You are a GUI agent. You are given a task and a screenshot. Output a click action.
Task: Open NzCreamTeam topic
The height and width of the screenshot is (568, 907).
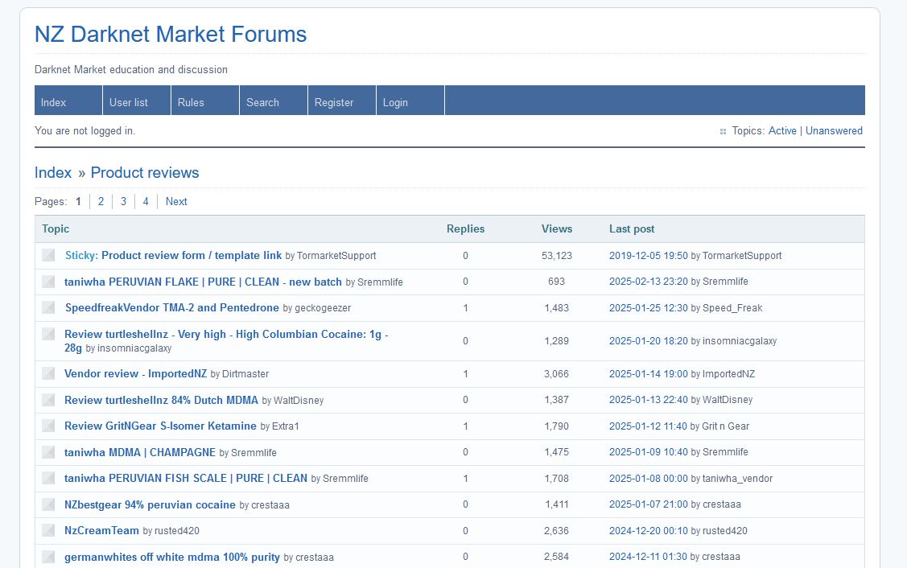pos(101,530)
